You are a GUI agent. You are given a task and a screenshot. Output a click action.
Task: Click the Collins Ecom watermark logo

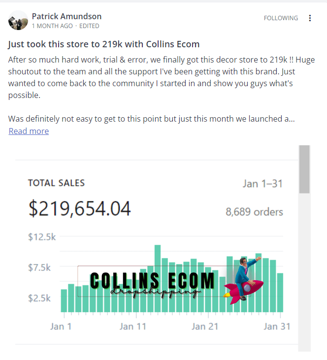(x=153, y=282)
